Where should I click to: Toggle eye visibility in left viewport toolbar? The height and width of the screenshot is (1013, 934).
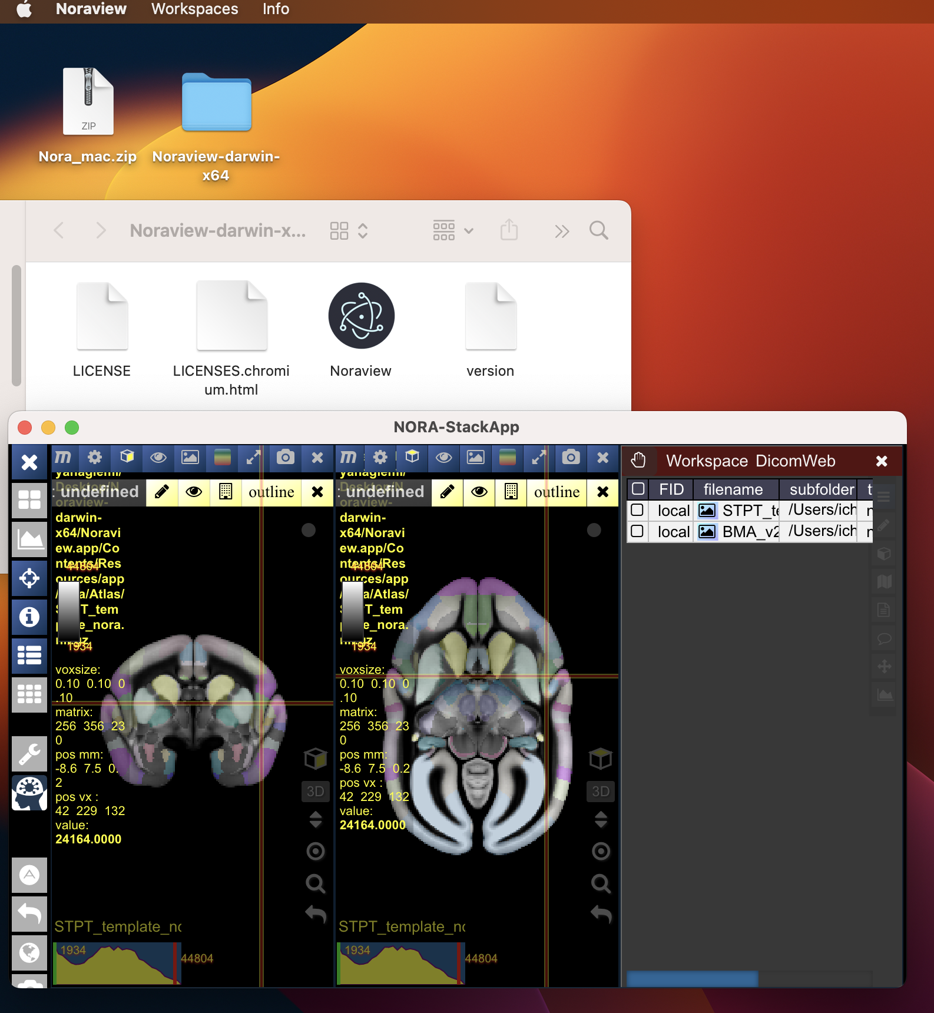[158, 458]
